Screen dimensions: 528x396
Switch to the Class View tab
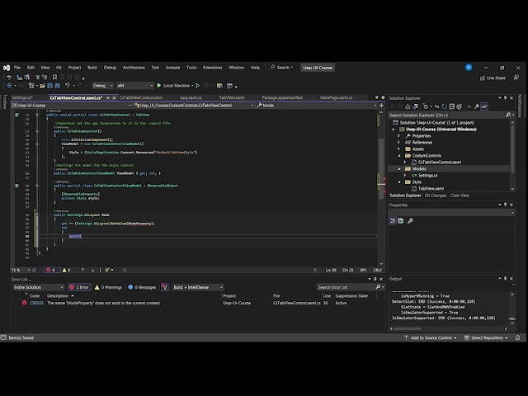(460, 196)
